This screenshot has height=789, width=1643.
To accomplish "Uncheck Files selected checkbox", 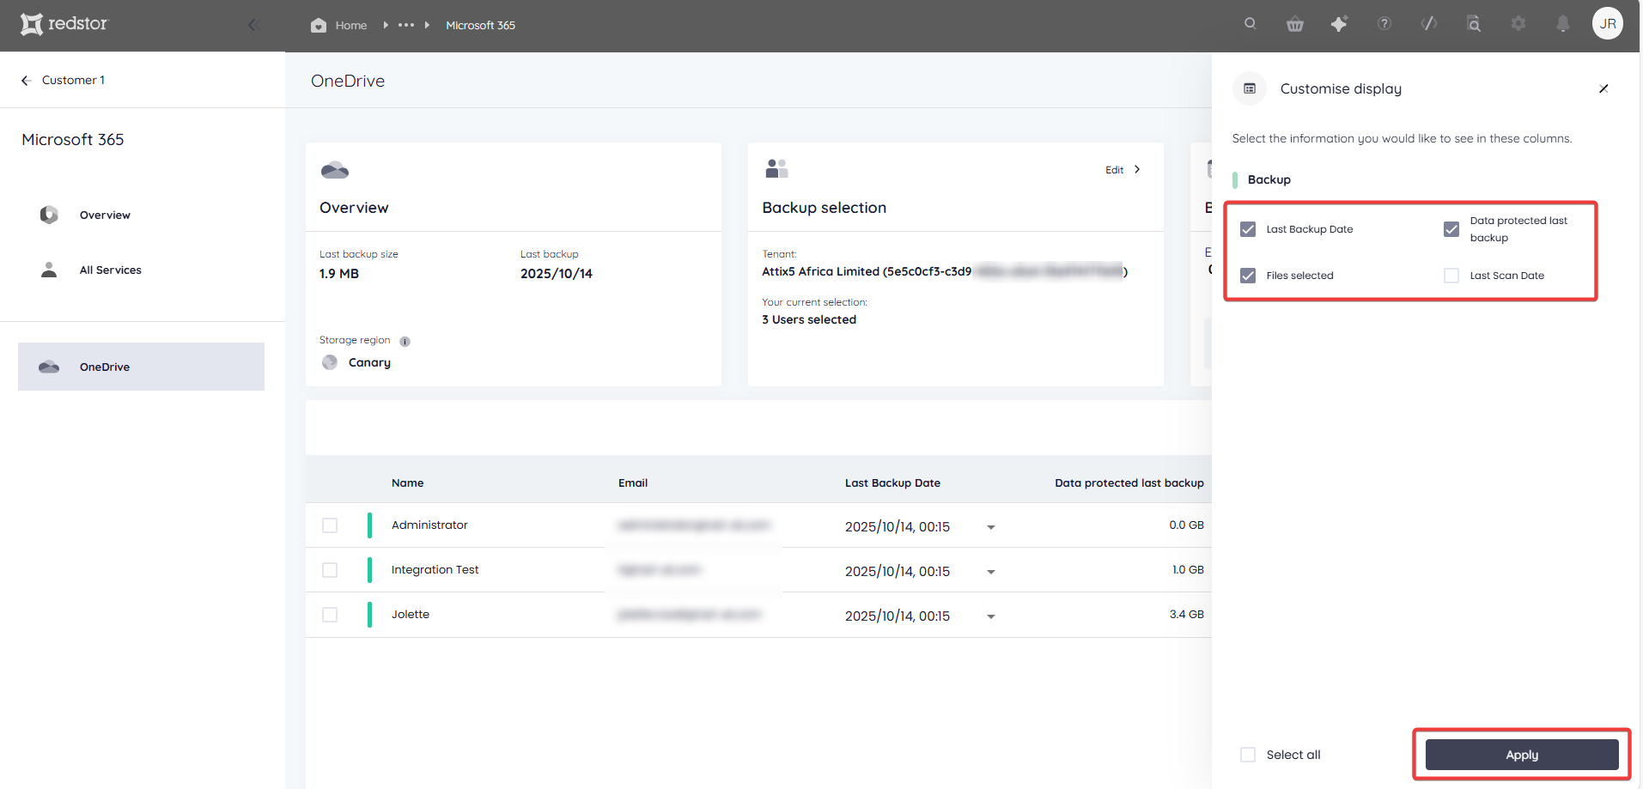I will coord(1248,276).
